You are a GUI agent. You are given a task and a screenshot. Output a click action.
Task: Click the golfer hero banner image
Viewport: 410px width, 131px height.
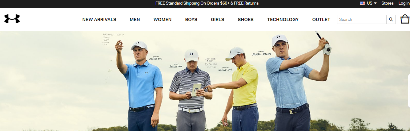click(205, 81)
